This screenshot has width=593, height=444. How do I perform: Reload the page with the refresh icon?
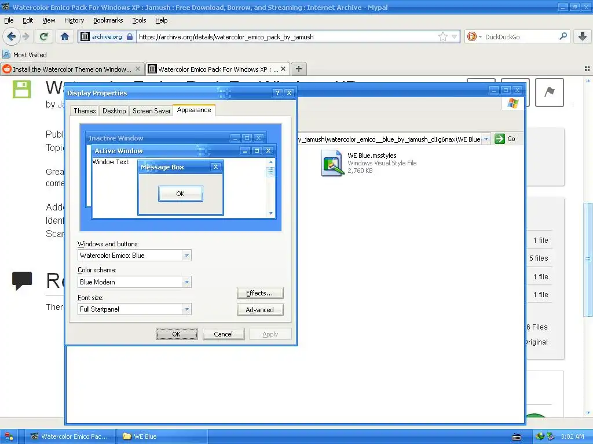(x=43, y=36)
